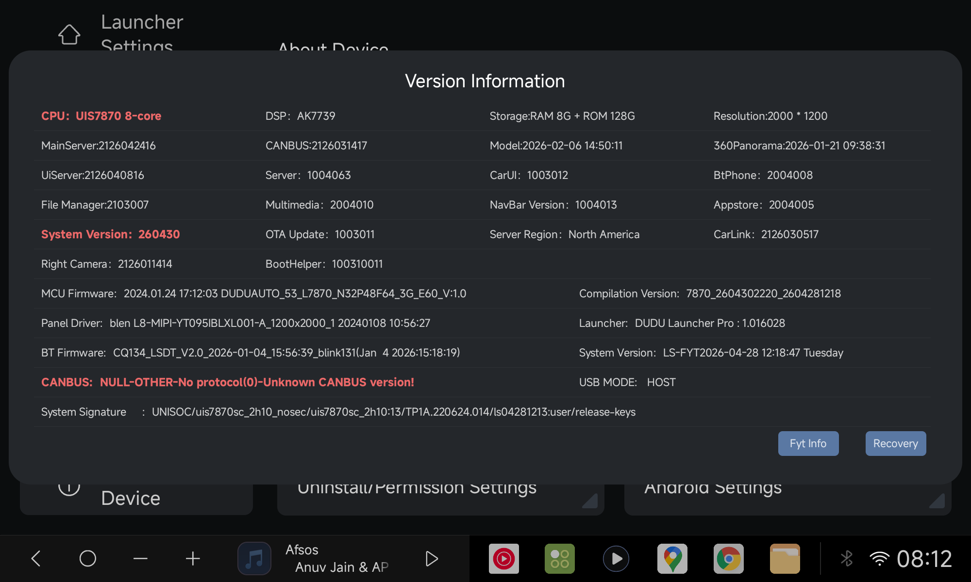This screenshot has height=582, width=971.
Task: Click the Launcher: DUDU Launcher Pro line
Action: (x=682, y=323)
